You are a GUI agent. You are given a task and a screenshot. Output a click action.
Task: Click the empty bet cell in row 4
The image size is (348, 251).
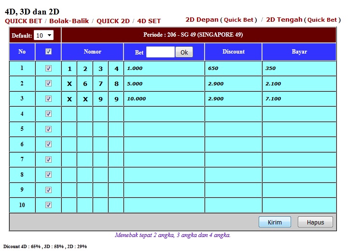(x=164, y=114)
